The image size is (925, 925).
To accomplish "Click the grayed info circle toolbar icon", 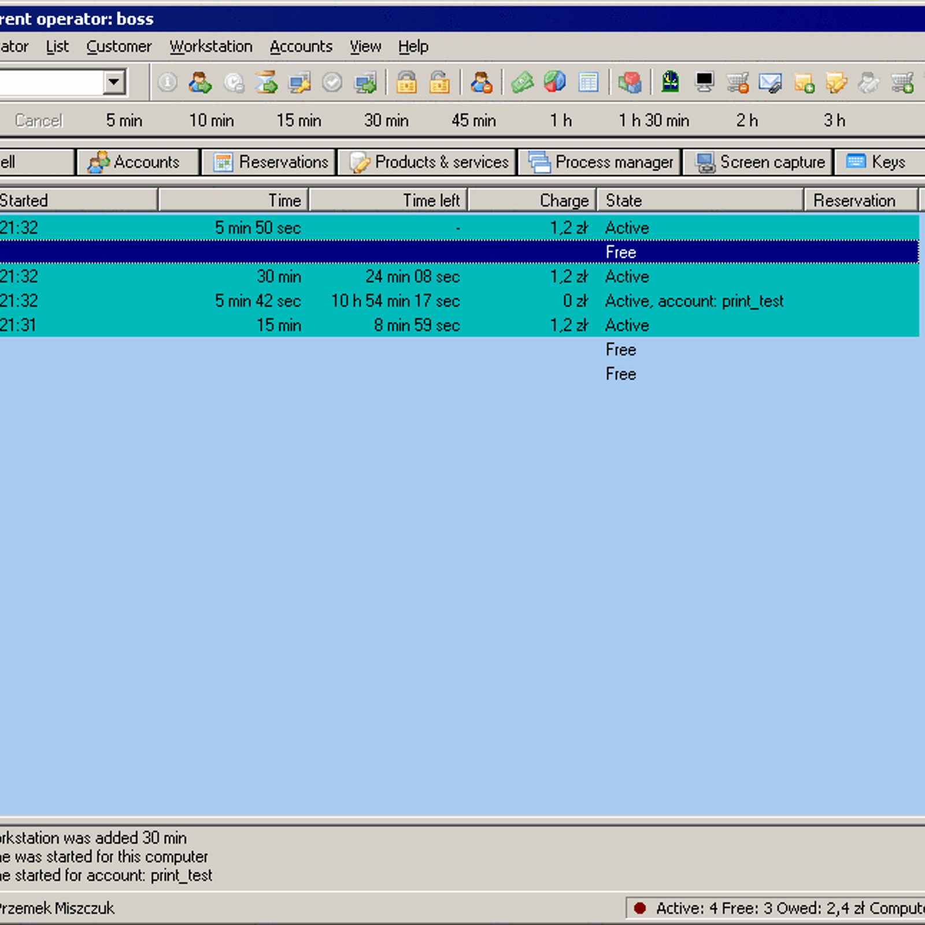I will pyautogui.click(x=168, y=83).
